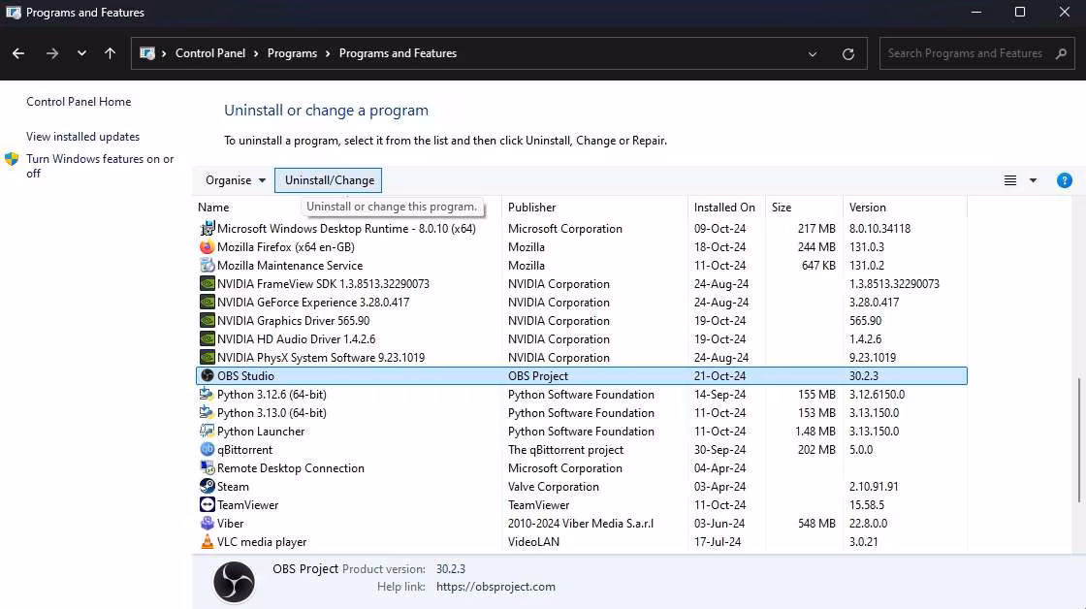Click the NVIDIA FrameView SDK icon
The width and height of the screenshot is (1086, 609).
click(x=208, y=283)
